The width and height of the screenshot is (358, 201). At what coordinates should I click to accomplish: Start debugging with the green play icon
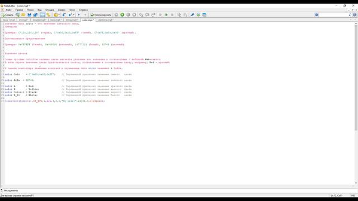(123, 15)
